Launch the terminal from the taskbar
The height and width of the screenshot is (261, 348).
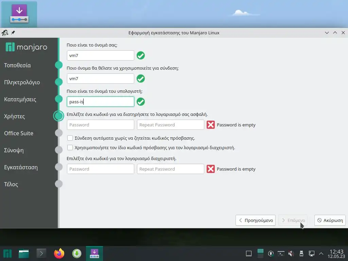coord(41,254)
